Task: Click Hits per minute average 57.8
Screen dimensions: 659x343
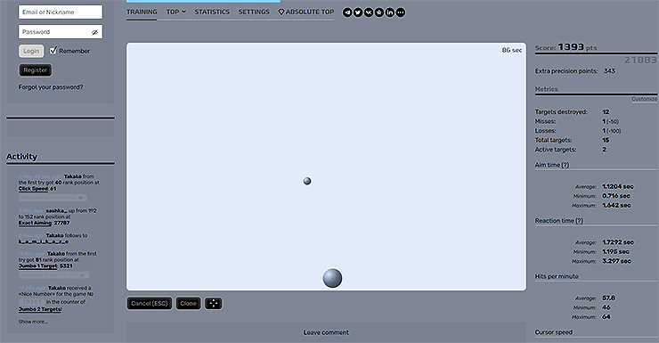Action: (x=608, y=298)
